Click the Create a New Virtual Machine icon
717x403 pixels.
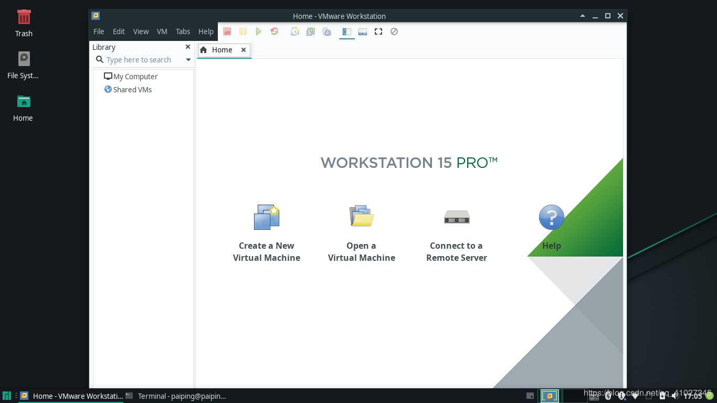267,217
